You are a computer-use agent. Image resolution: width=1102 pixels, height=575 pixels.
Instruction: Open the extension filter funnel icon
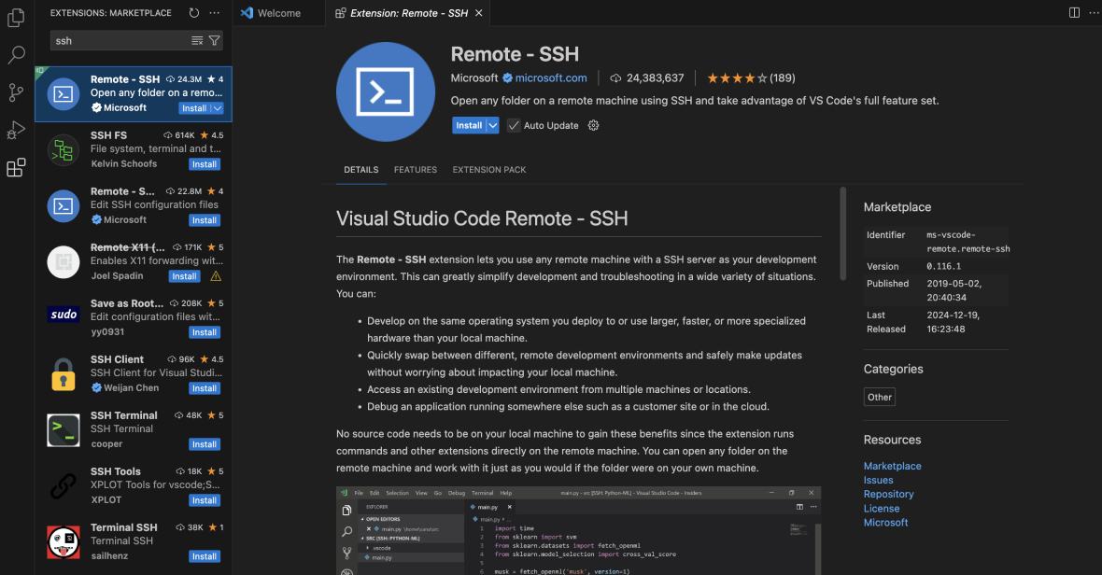(215, 41)
